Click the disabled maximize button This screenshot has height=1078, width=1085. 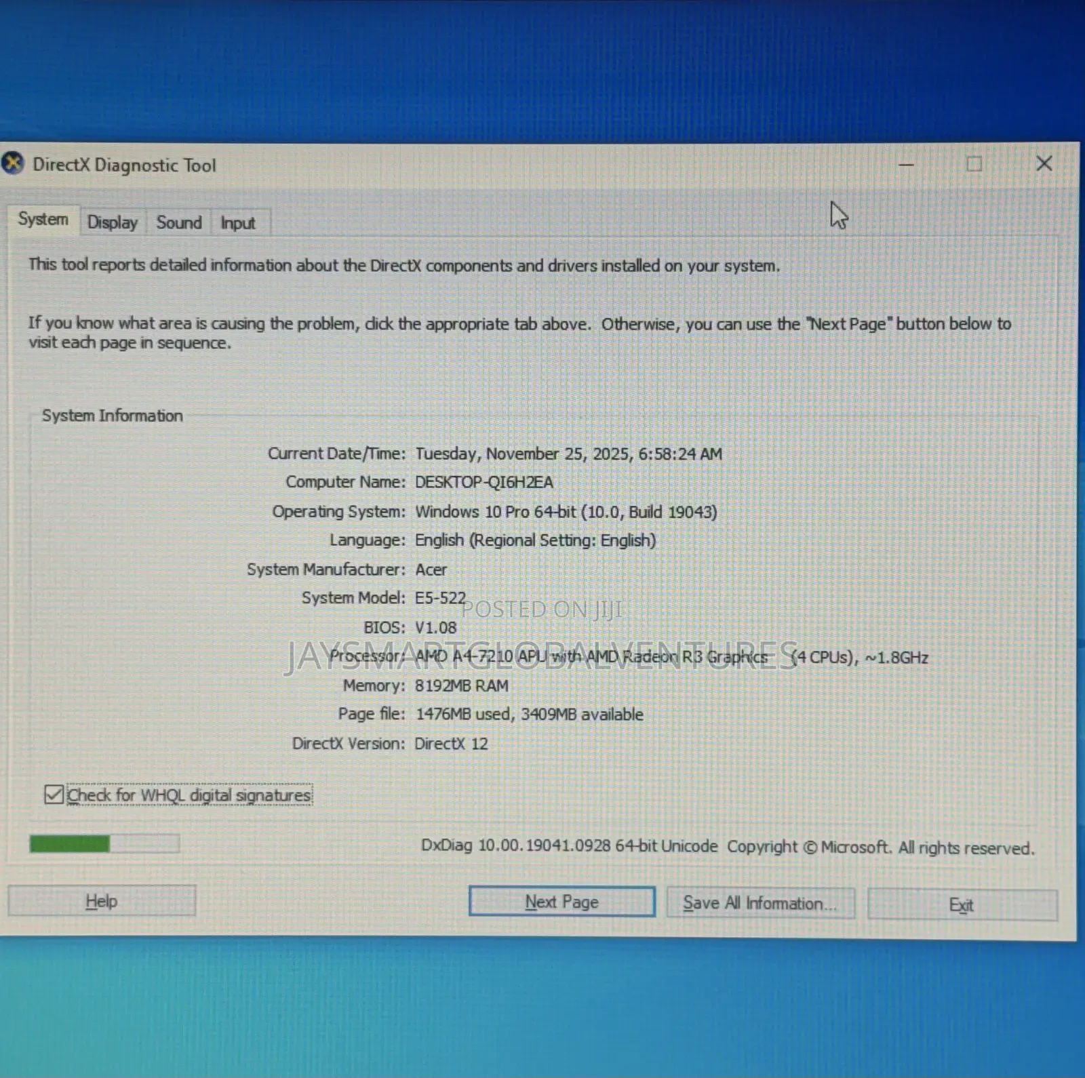coord(974,164)
